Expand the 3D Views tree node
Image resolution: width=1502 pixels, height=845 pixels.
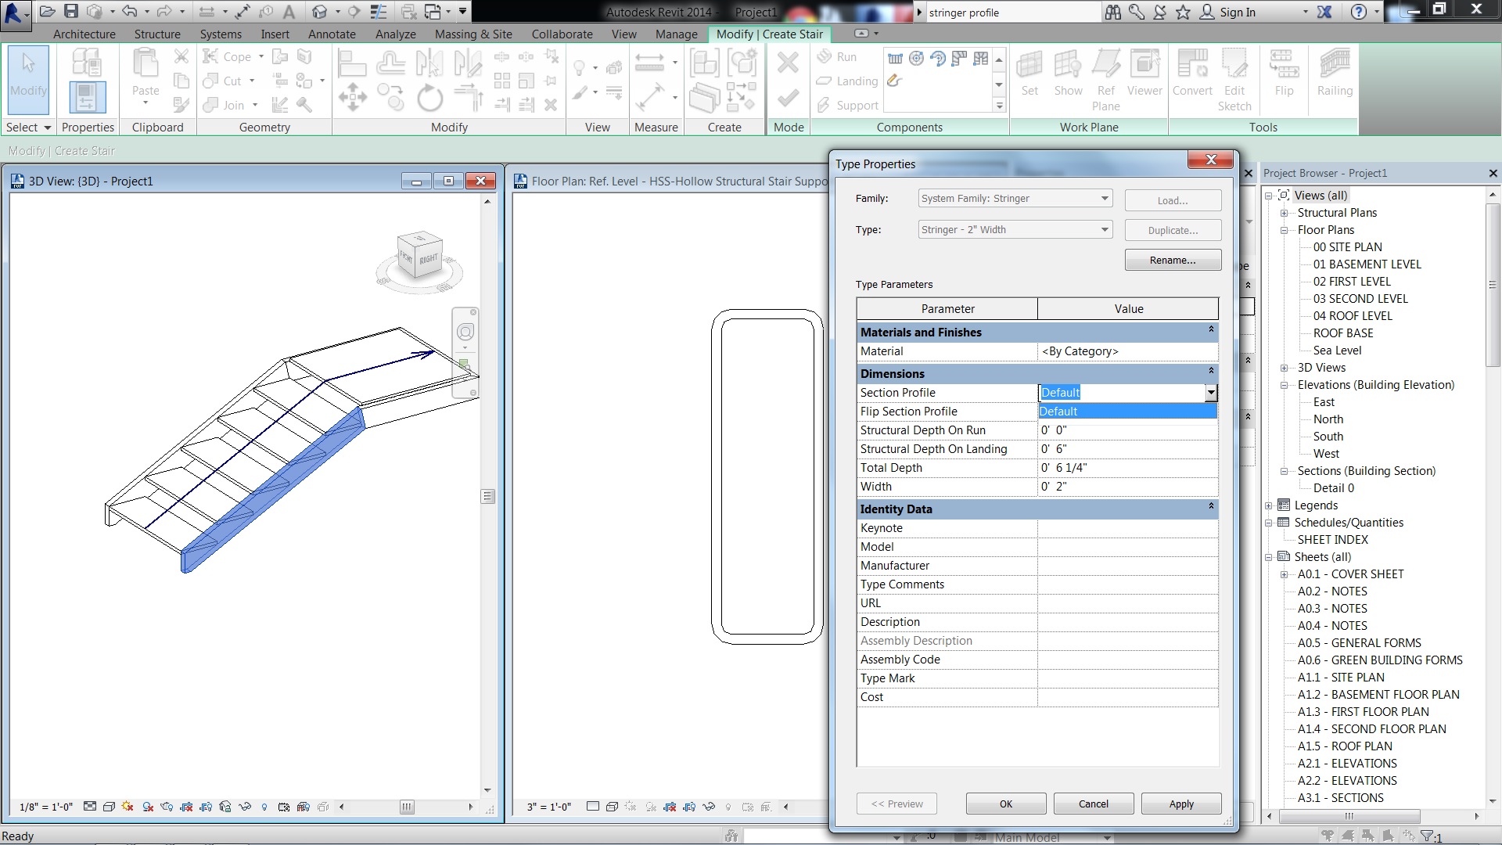coord(1284,368)
